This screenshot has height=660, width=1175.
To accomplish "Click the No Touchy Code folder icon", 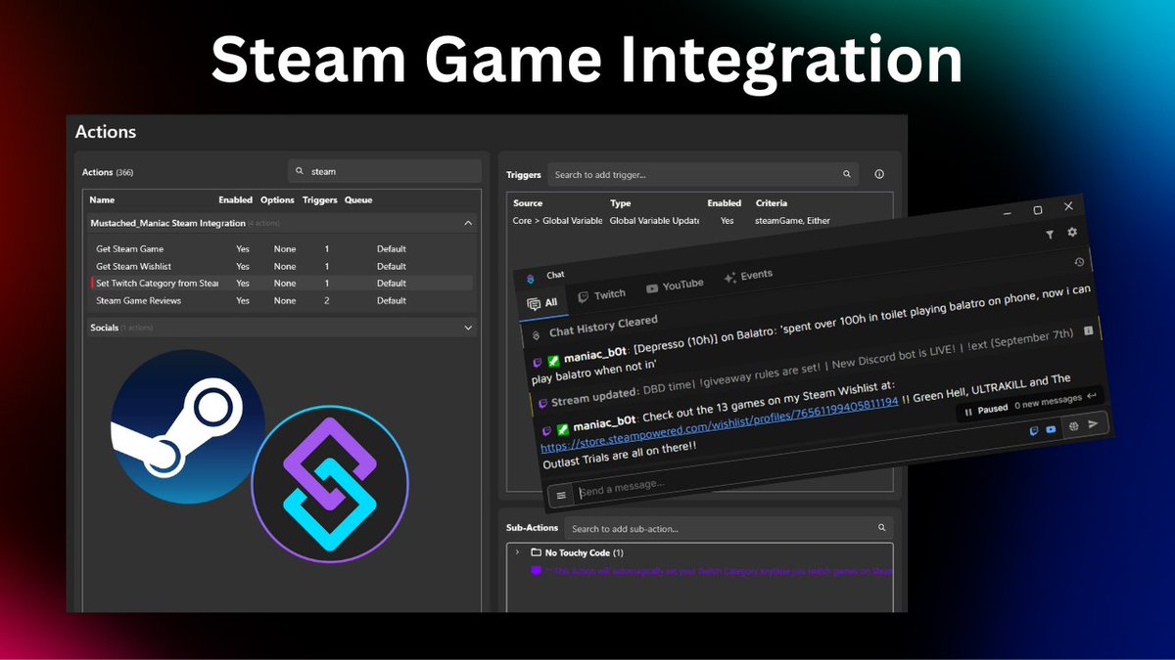I will [536, 553].
